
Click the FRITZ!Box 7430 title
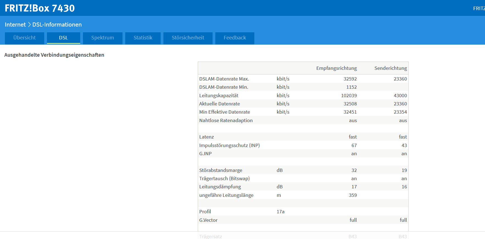point(40,8)
